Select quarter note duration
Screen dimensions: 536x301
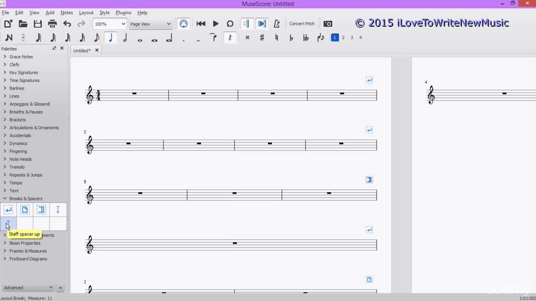111,38
